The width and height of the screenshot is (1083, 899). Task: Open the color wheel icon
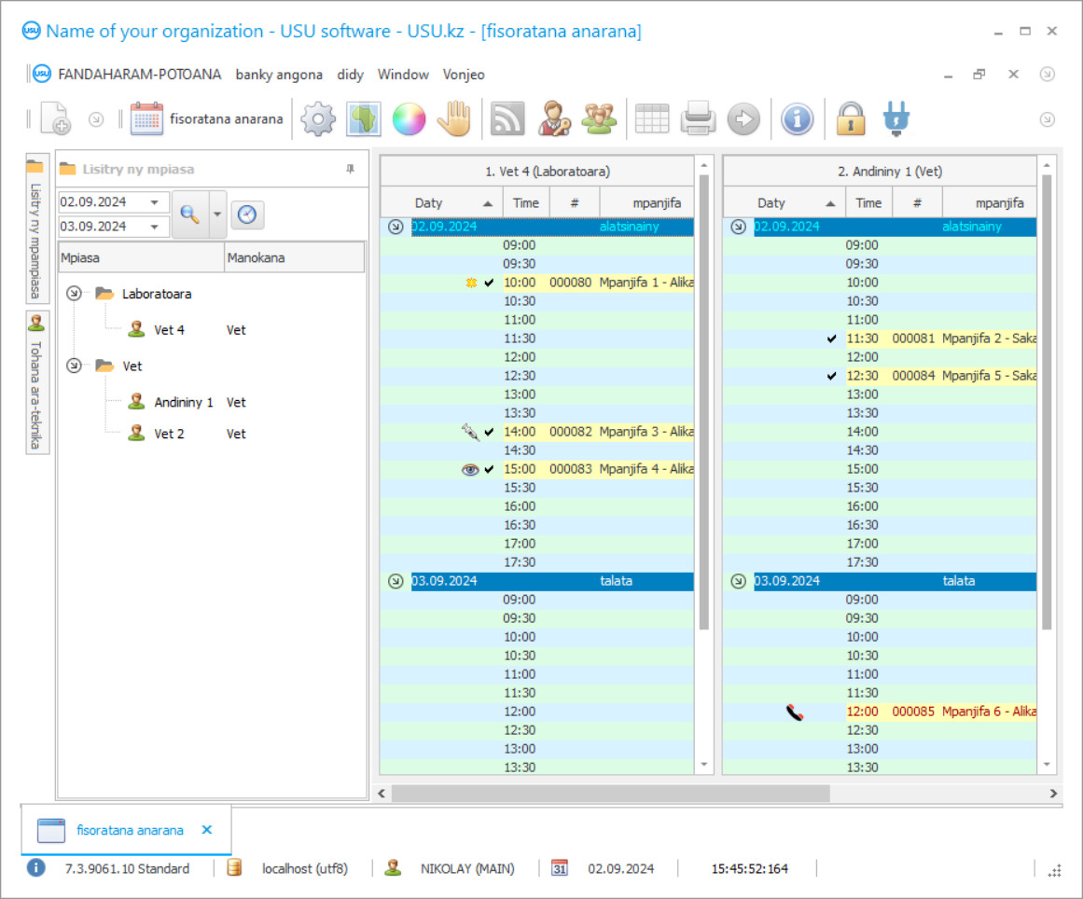click(x=409, y=118)
